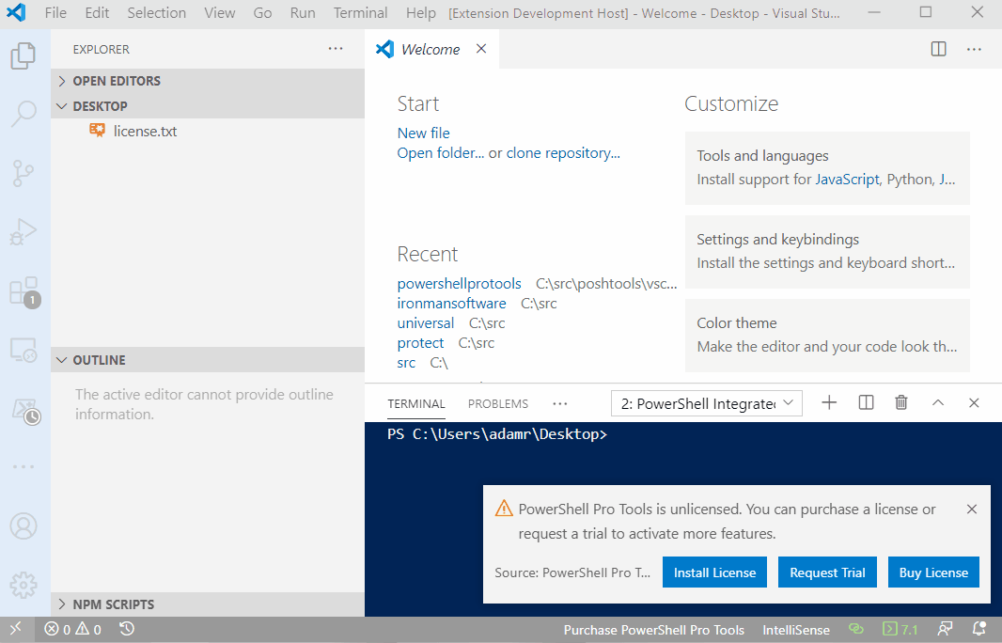The width and height of the screenshot is (1002, 643).
Task: Open recent powershellprotools project
Action: click(x=459, y=284)
